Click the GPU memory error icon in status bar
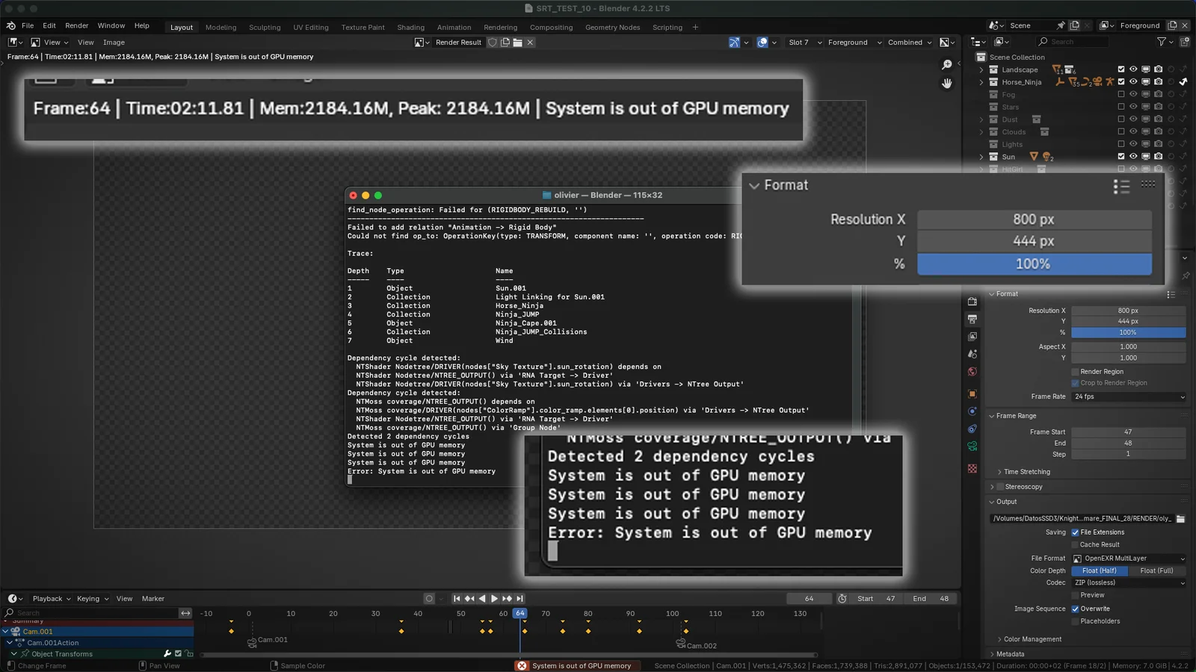Viewport: 1196px width, 672px height. pos(521,665)
